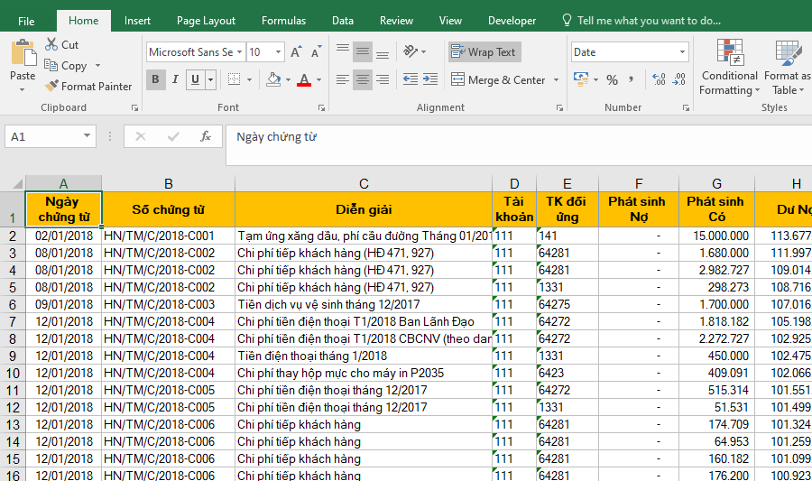This screenshot has width=812, height=481.
Task: Click the comma style icon
Action: (x=632, y=80)
